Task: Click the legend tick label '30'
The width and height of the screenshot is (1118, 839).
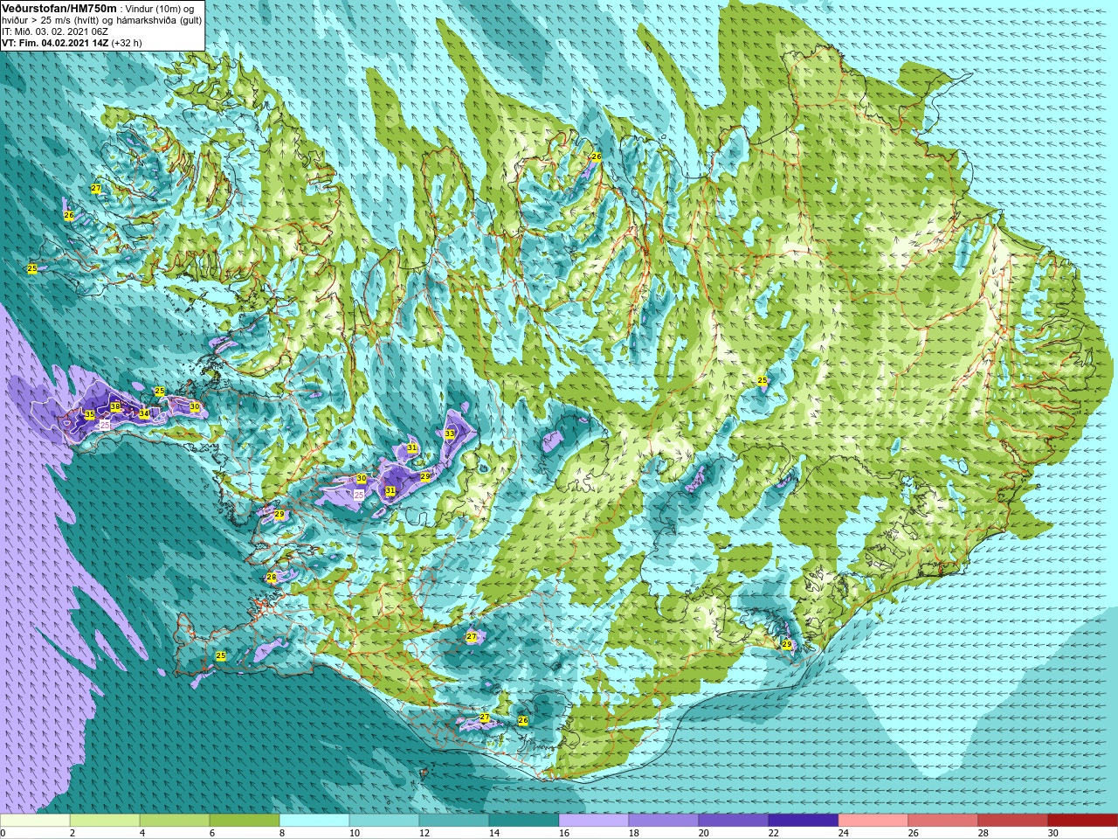Action: (x=1053, y=833)
